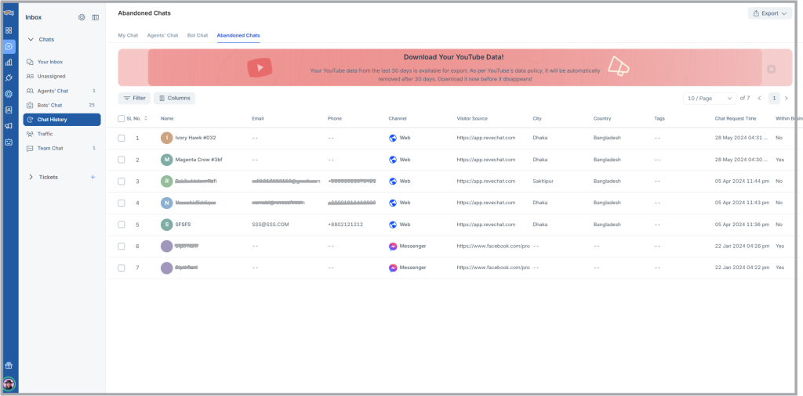Click the Filter button

point(134,99)
